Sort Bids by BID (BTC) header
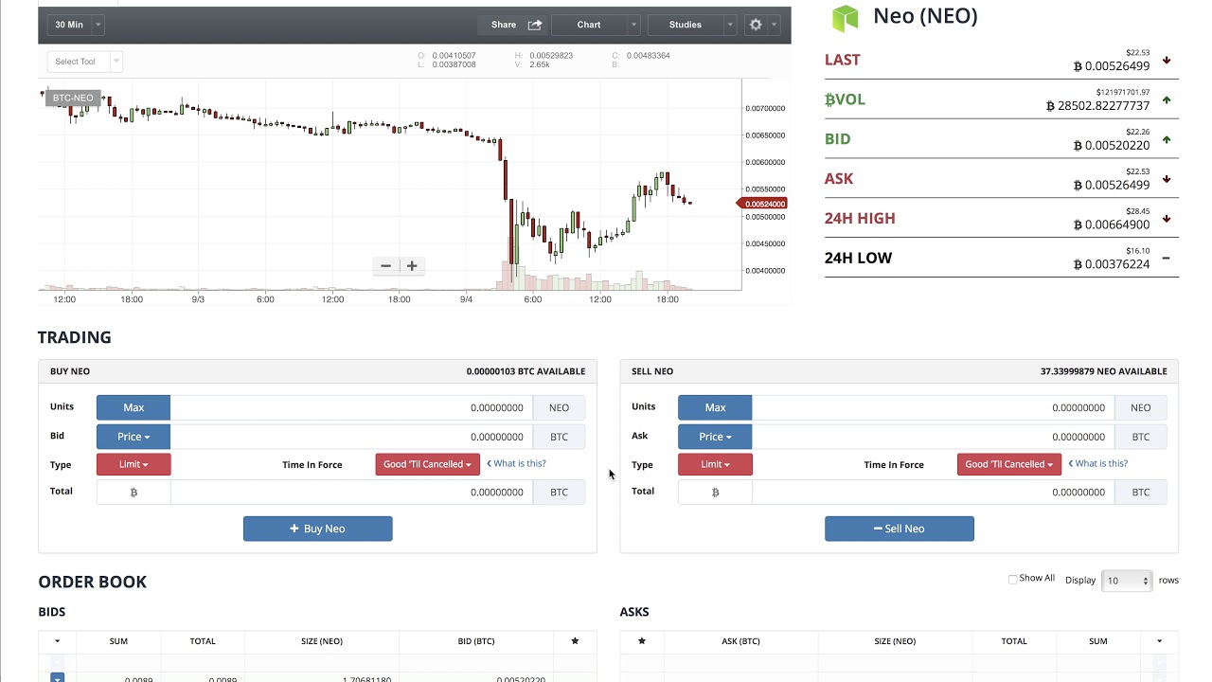 (476, 641)
